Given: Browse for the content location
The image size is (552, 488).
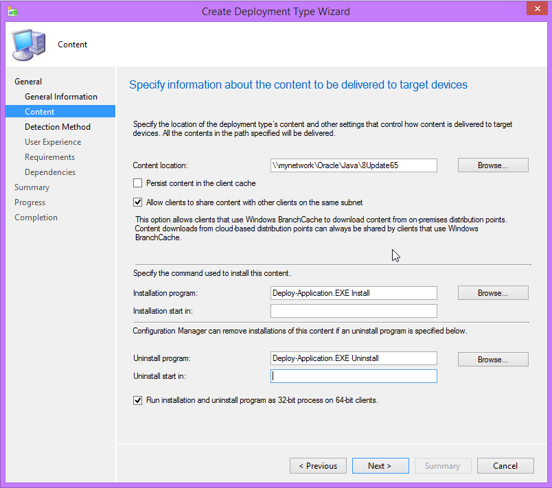Looking at the screenshot, I should click(492, 165).
